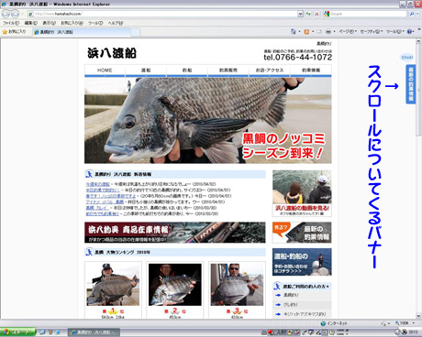422x337 pixels.
Task: Select the 黒鯛釣り 浜八渡船 browser tab
Action: (x=81, y=32)
